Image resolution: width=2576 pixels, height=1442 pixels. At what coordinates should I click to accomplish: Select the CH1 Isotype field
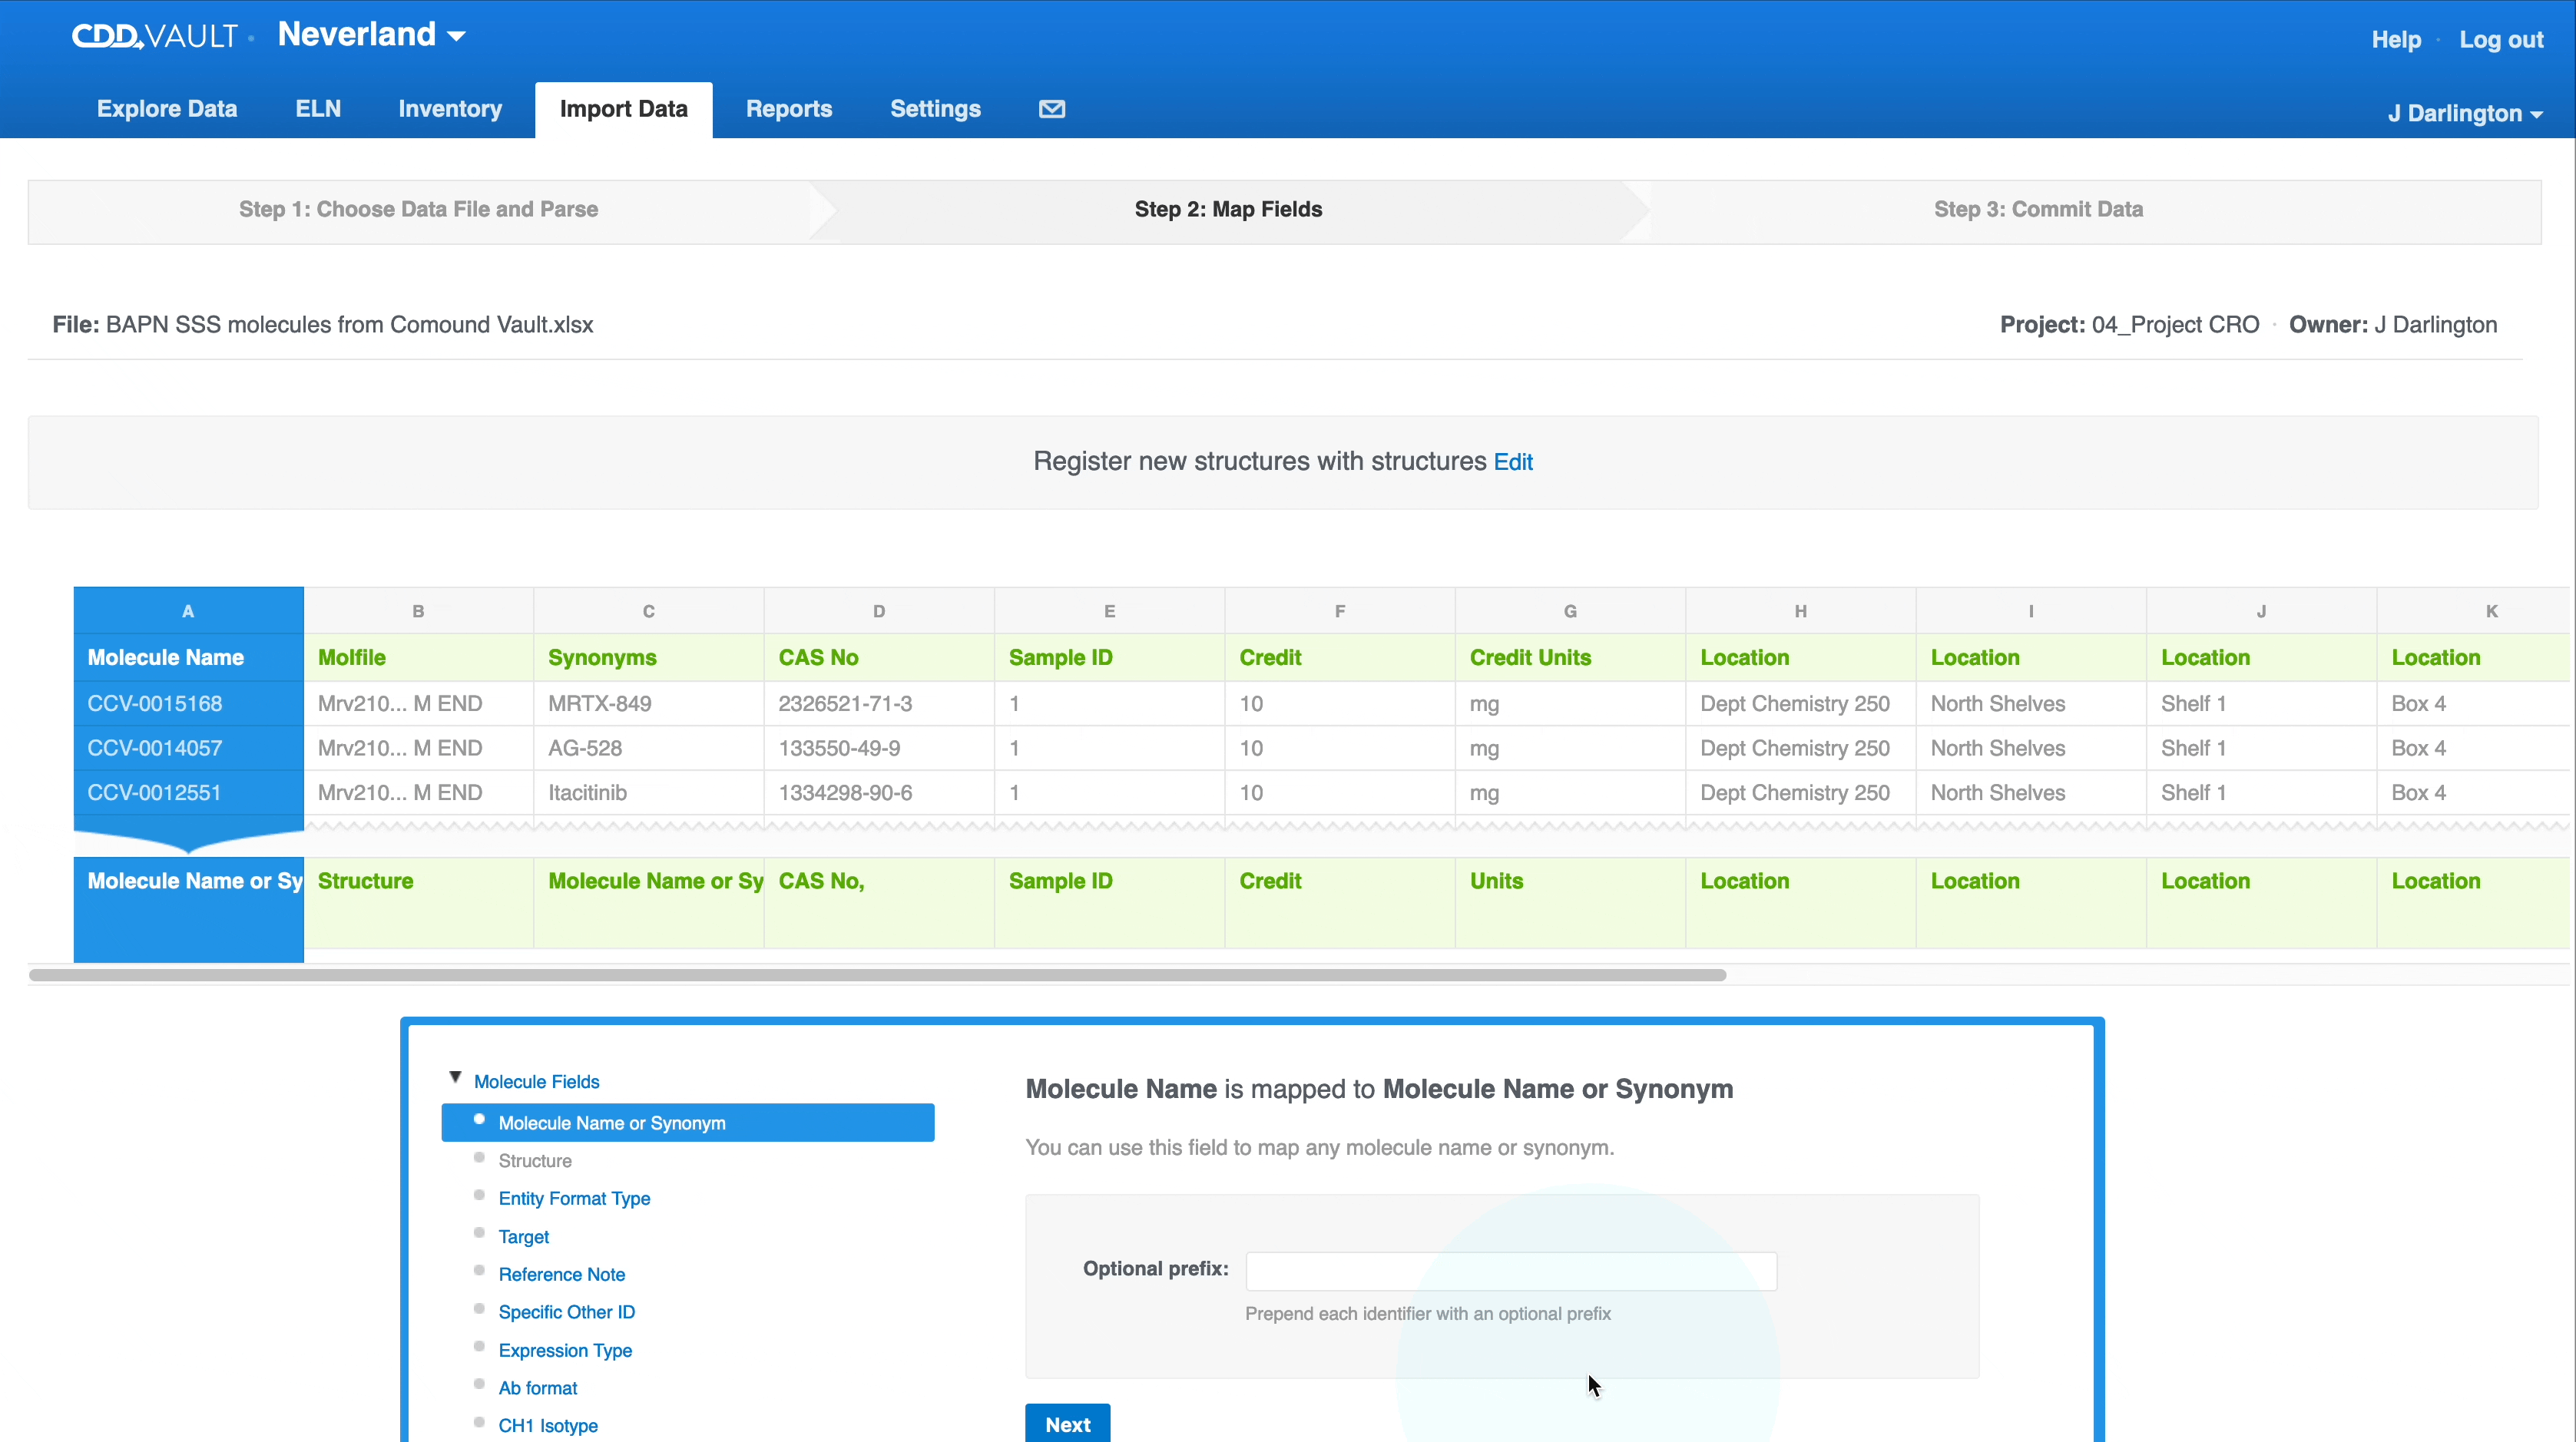[548, 1426]
